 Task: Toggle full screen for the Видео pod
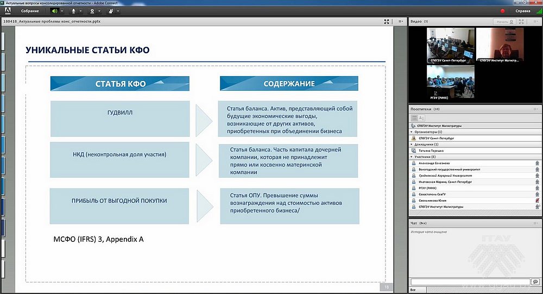coord(521,22)
